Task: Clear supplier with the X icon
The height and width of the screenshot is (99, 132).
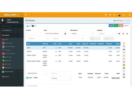Action: click(x=123, y=34)
